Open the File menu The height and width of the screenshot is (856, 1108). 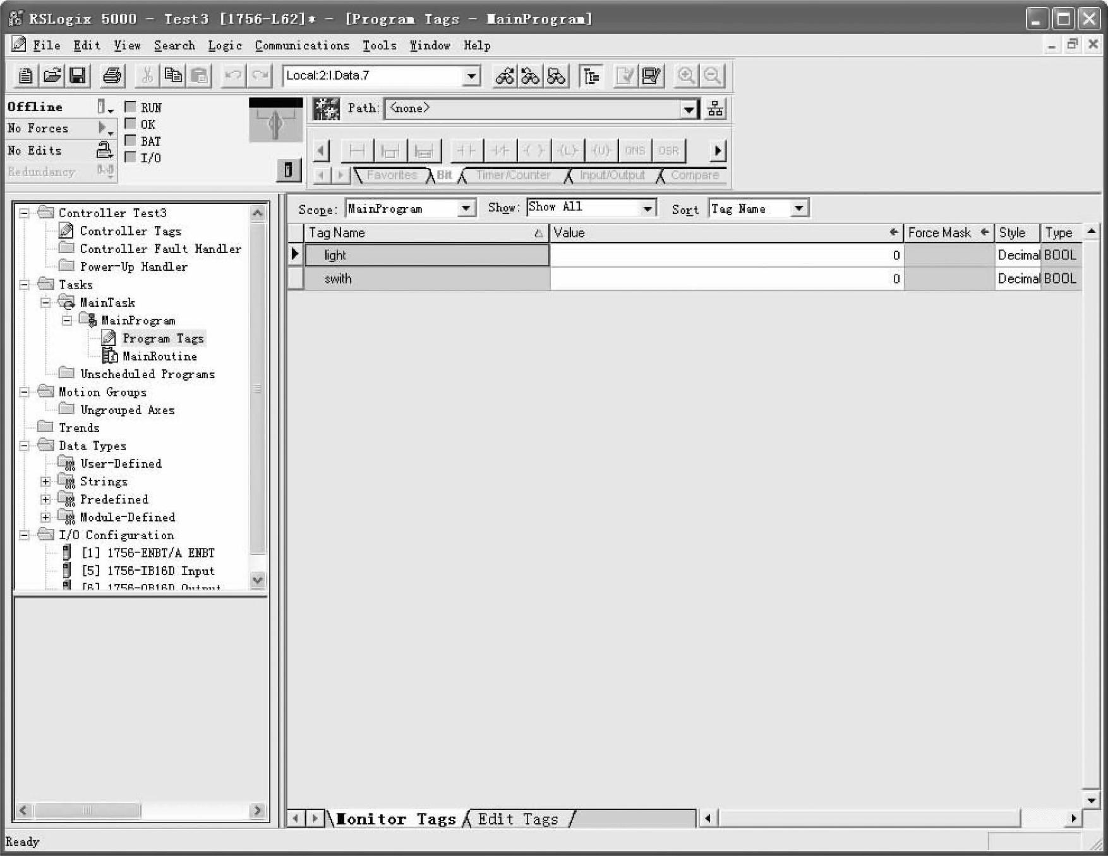46,45
